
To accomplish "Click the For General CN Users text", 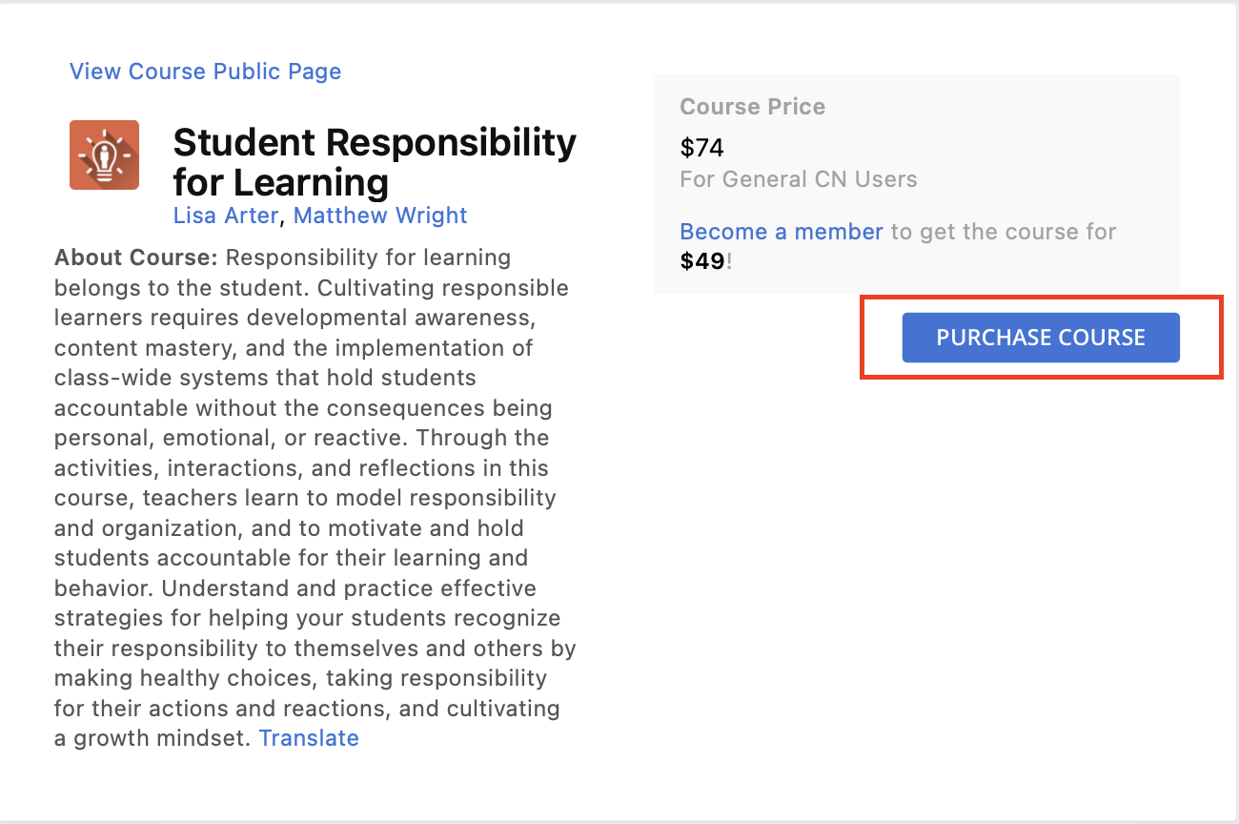I will (x=799, y=179).
